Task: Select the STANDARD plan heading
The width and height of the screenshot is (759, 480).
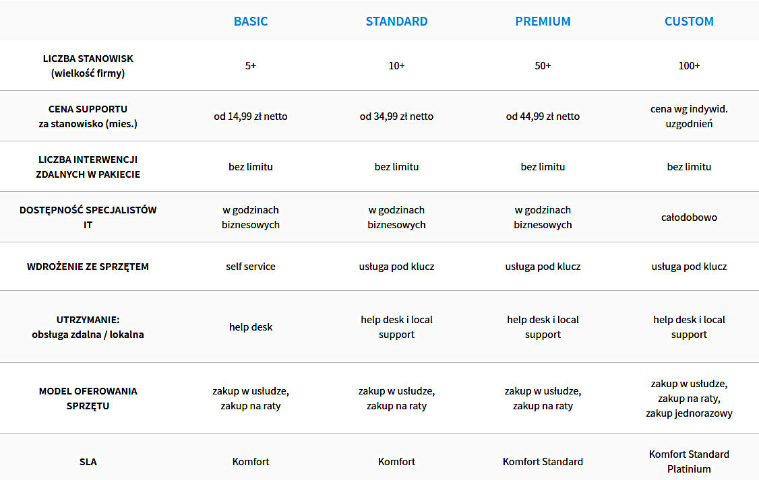Action: (396, 22)
